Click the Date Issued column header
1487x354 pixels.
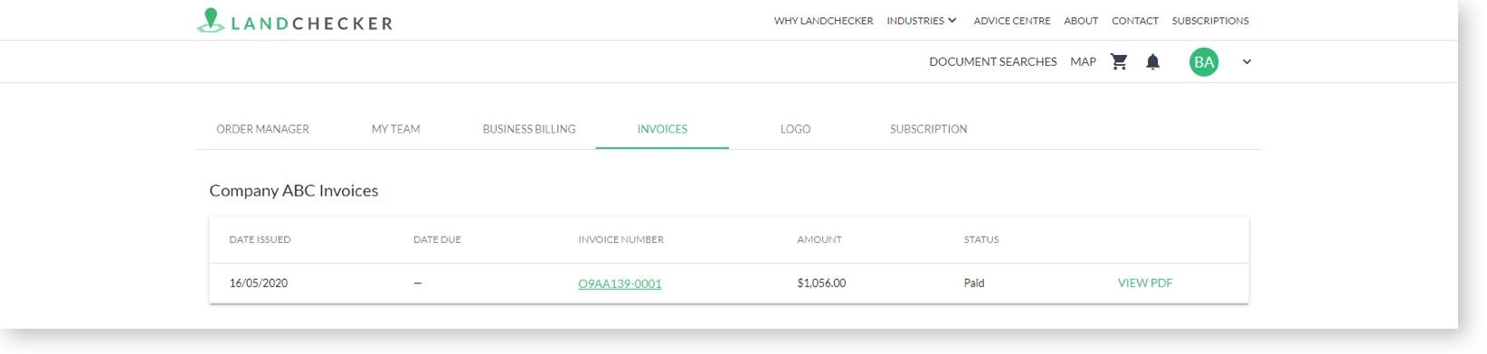coord(260,239)
